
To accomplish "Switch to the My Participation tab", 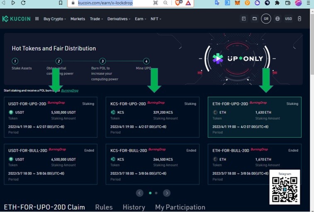I will point(180,207).
